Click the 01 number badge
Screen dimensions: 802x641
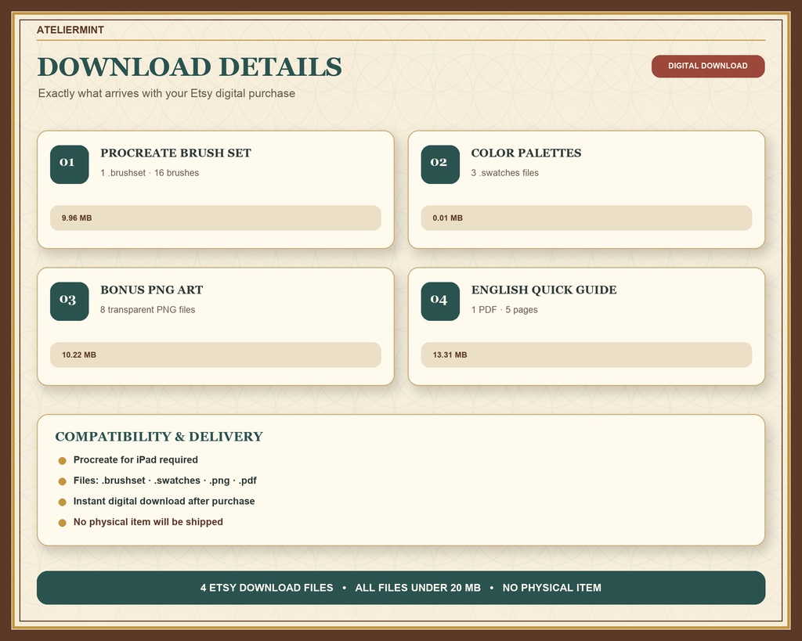tap(70, 164)
